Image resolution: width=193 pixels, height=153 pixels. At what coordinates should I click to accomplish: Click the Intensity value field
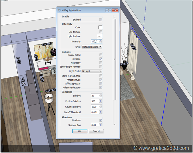[94, 41]
